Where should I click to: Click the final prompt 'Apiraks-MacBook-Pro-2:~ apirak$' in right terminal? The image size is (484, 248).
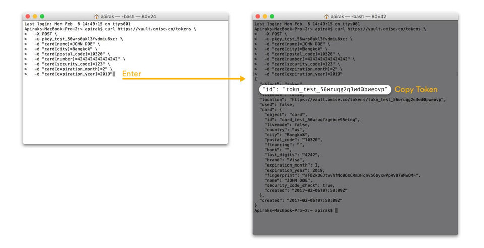pyautogui.click(x=293, y=210)
